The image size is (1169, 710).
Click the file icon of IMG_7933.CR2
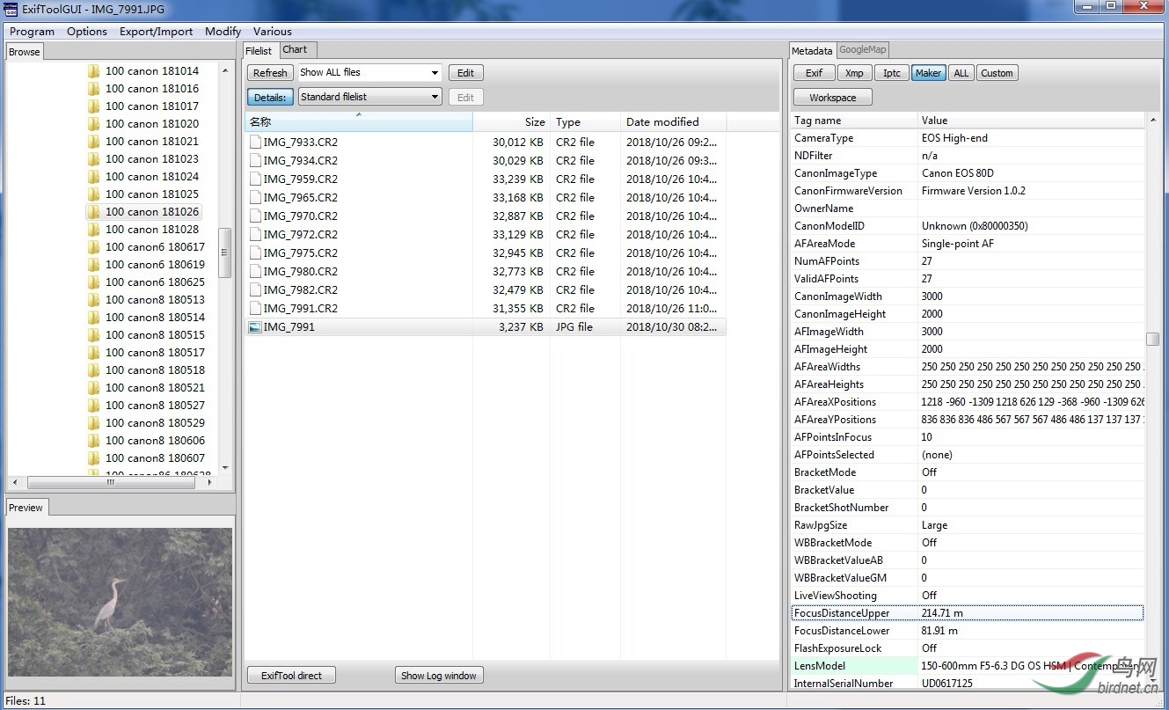tap(255, 143)
